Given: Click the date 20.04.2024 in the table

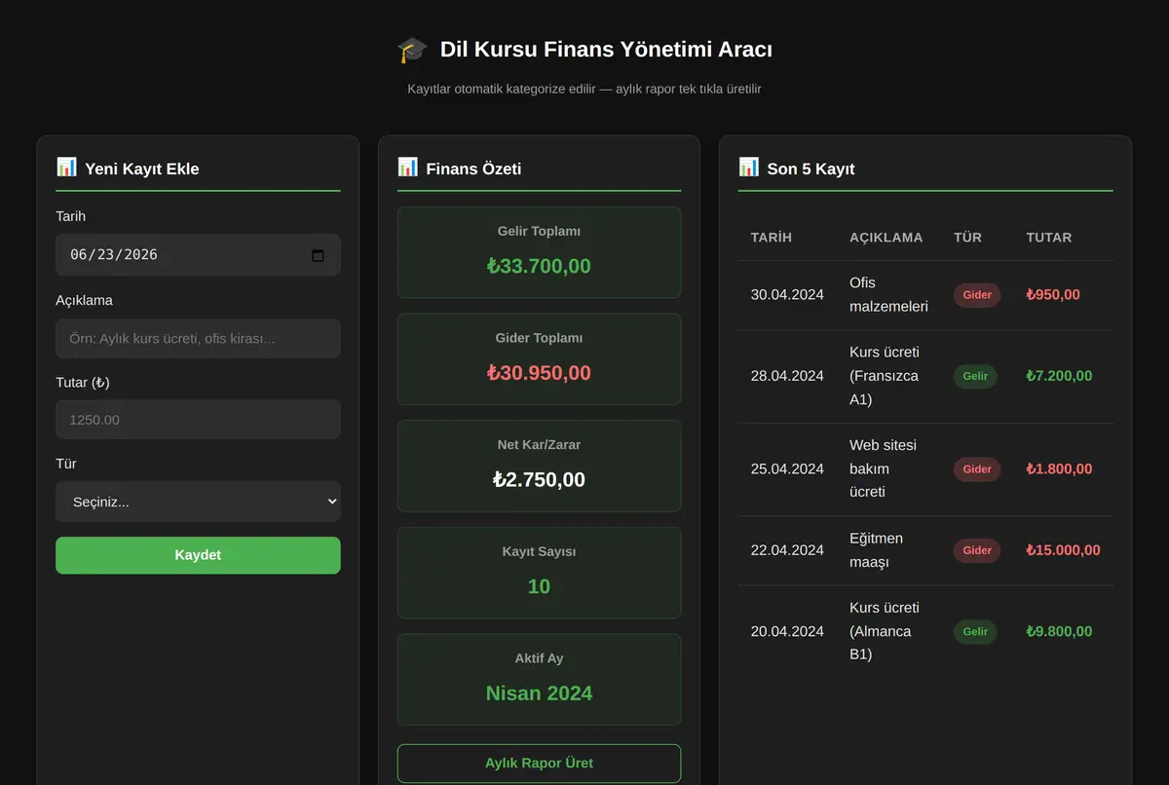Looking at the screenshot, I should [787, 631].
